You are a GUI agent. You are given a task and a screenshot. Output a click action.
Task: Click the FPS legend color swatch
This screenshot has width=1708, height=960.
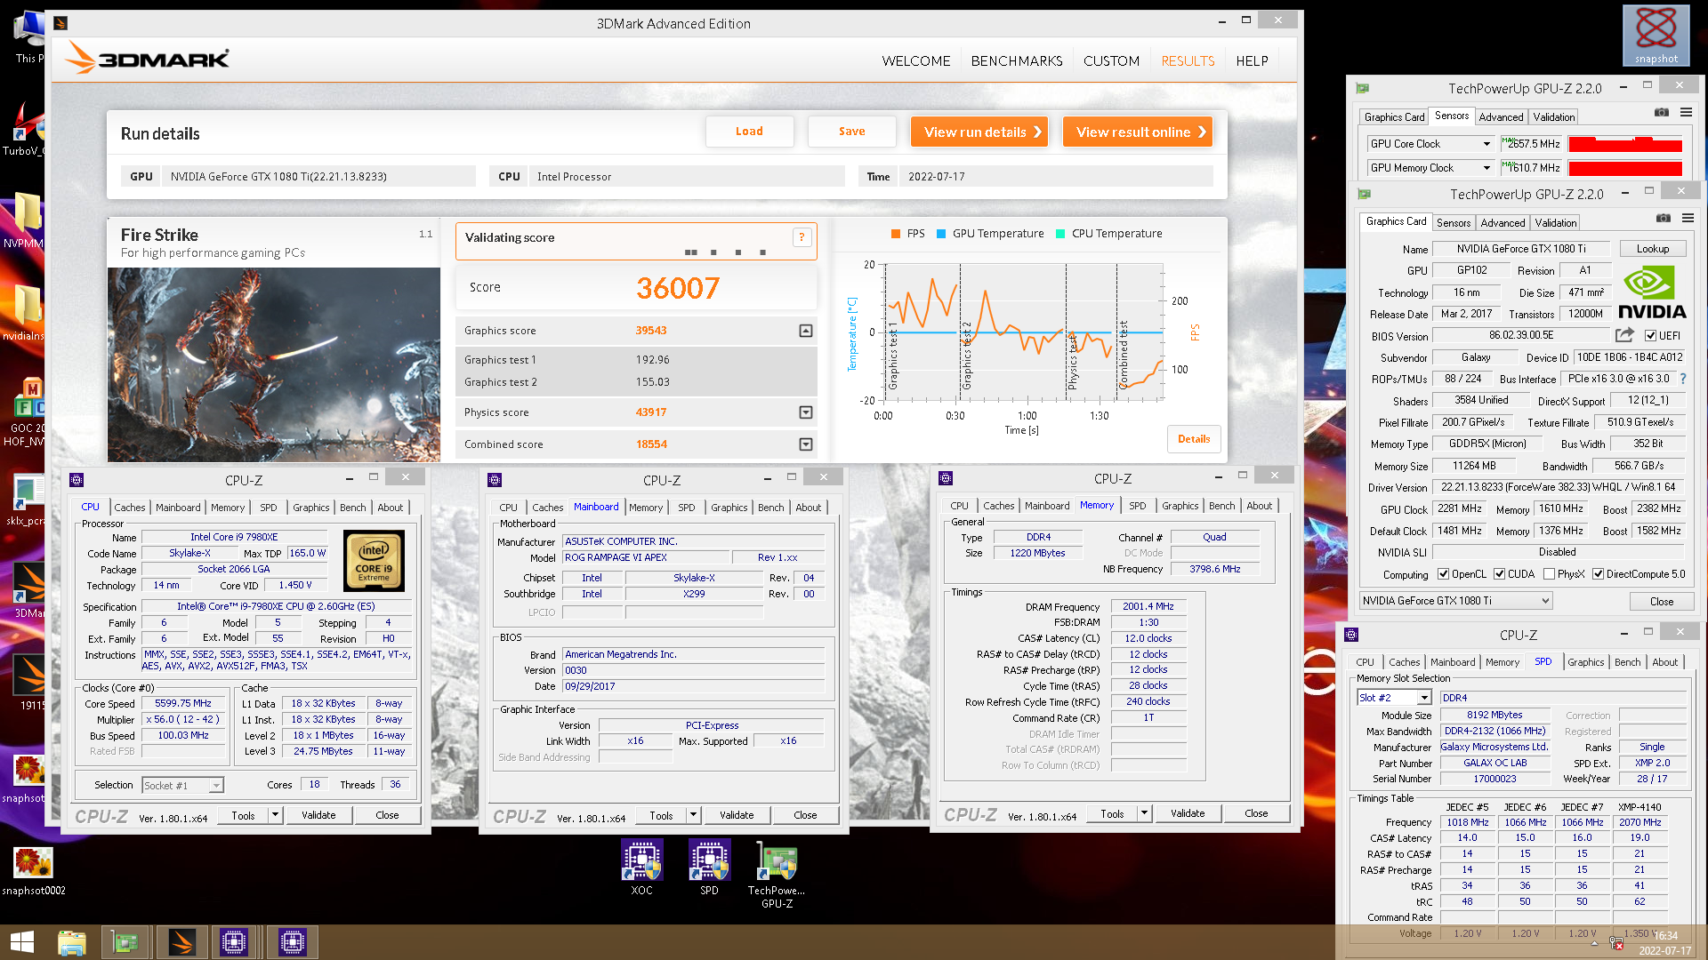pyautogui.click(x=896, y=234)
